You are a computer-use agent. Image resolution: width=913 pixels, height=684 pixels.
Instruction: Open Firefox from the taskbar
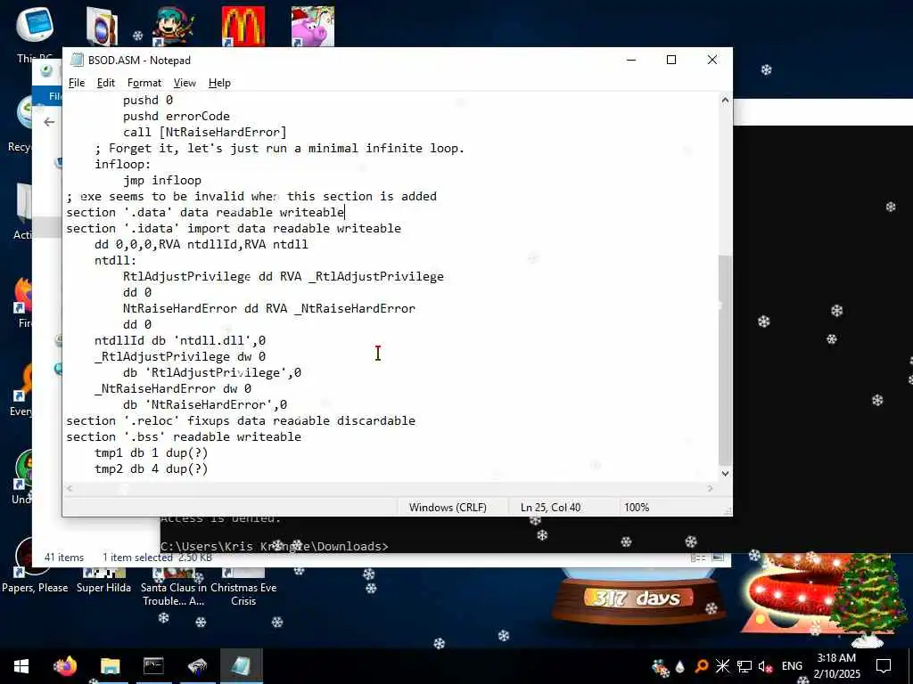pos(65,666)
